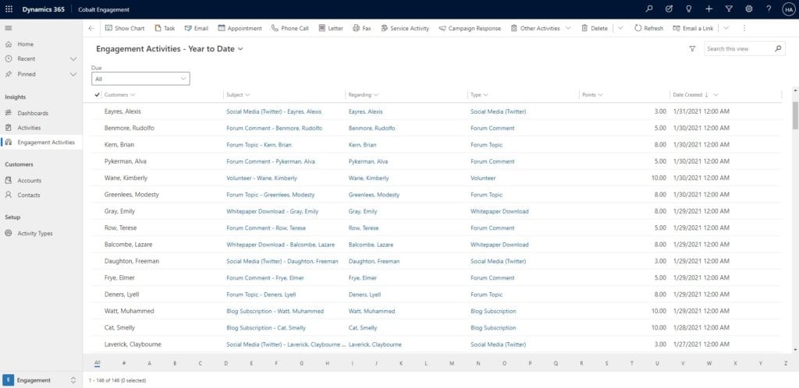
Task: Open the Due filter dropdown
Action: tap(140, 79)
